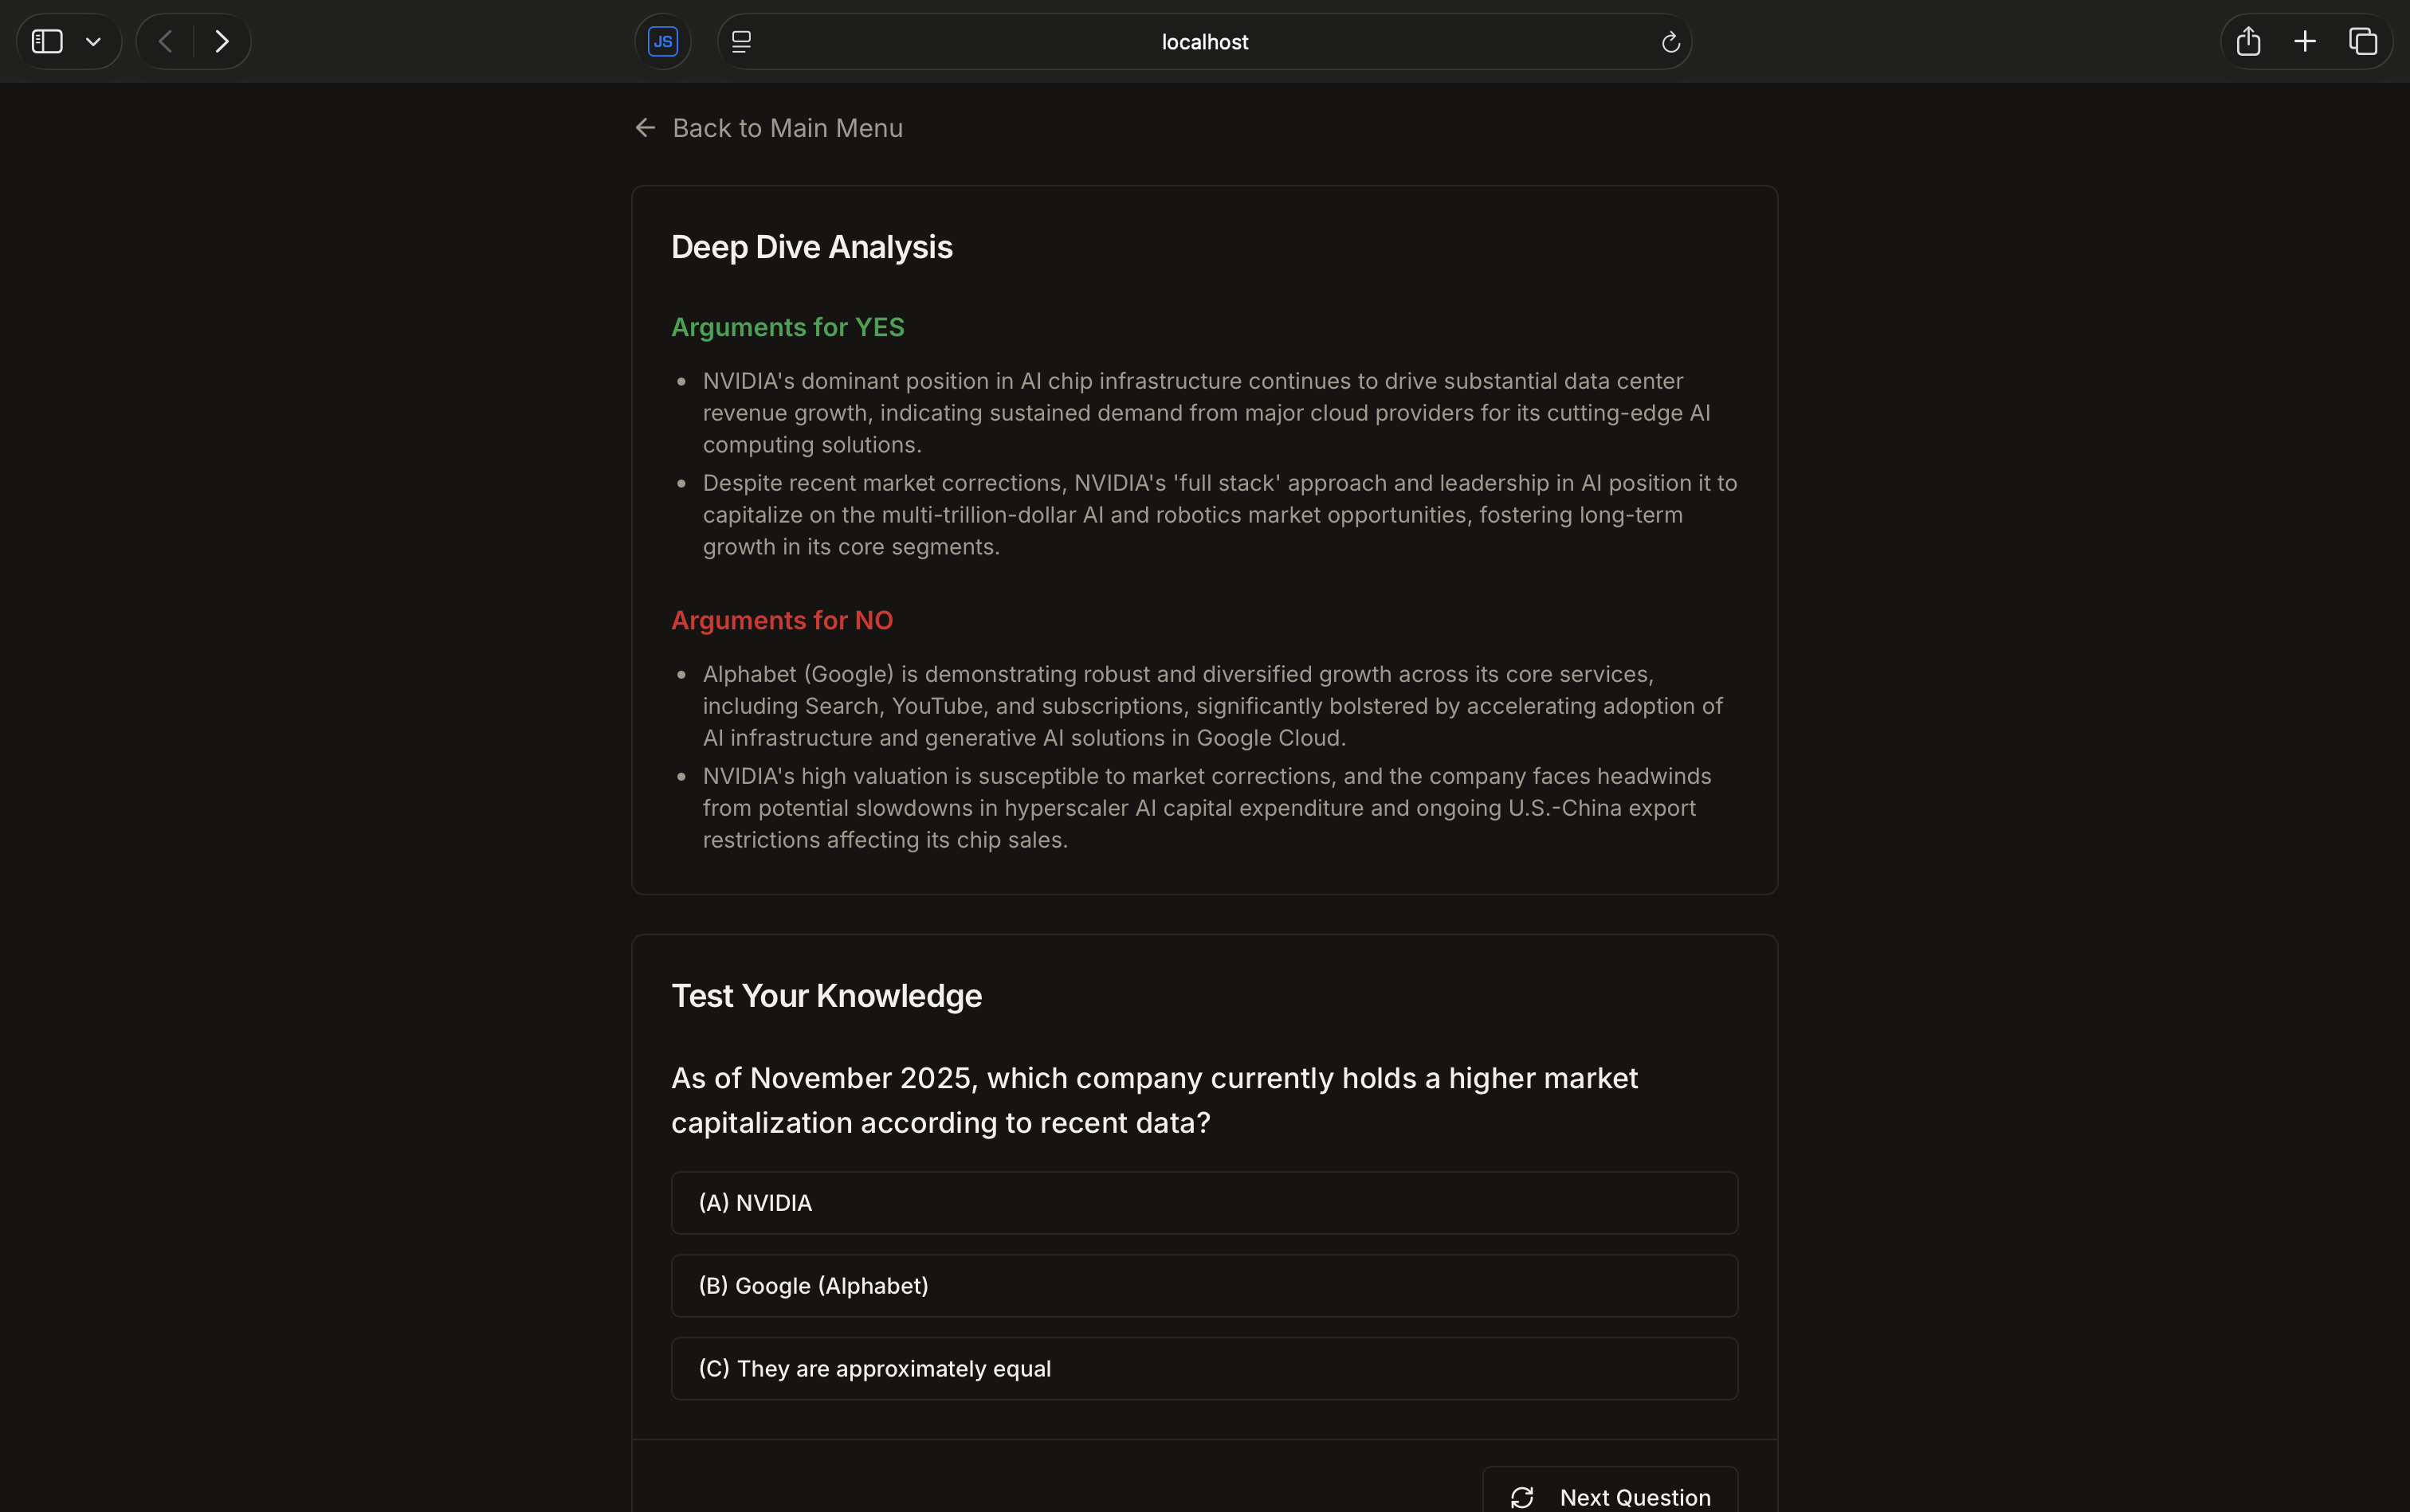Click the refresh icon on Next Question
This screenshot has width=2410, height=1512.
1521,1497
